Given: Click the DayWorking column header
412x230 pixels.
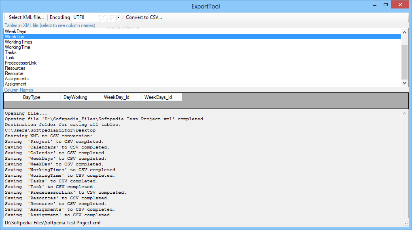Looking at the screenshot, I should point(81,97).
